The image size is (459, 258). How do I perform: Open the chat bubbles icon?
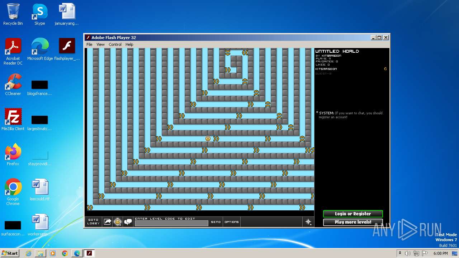pos(128,222)
